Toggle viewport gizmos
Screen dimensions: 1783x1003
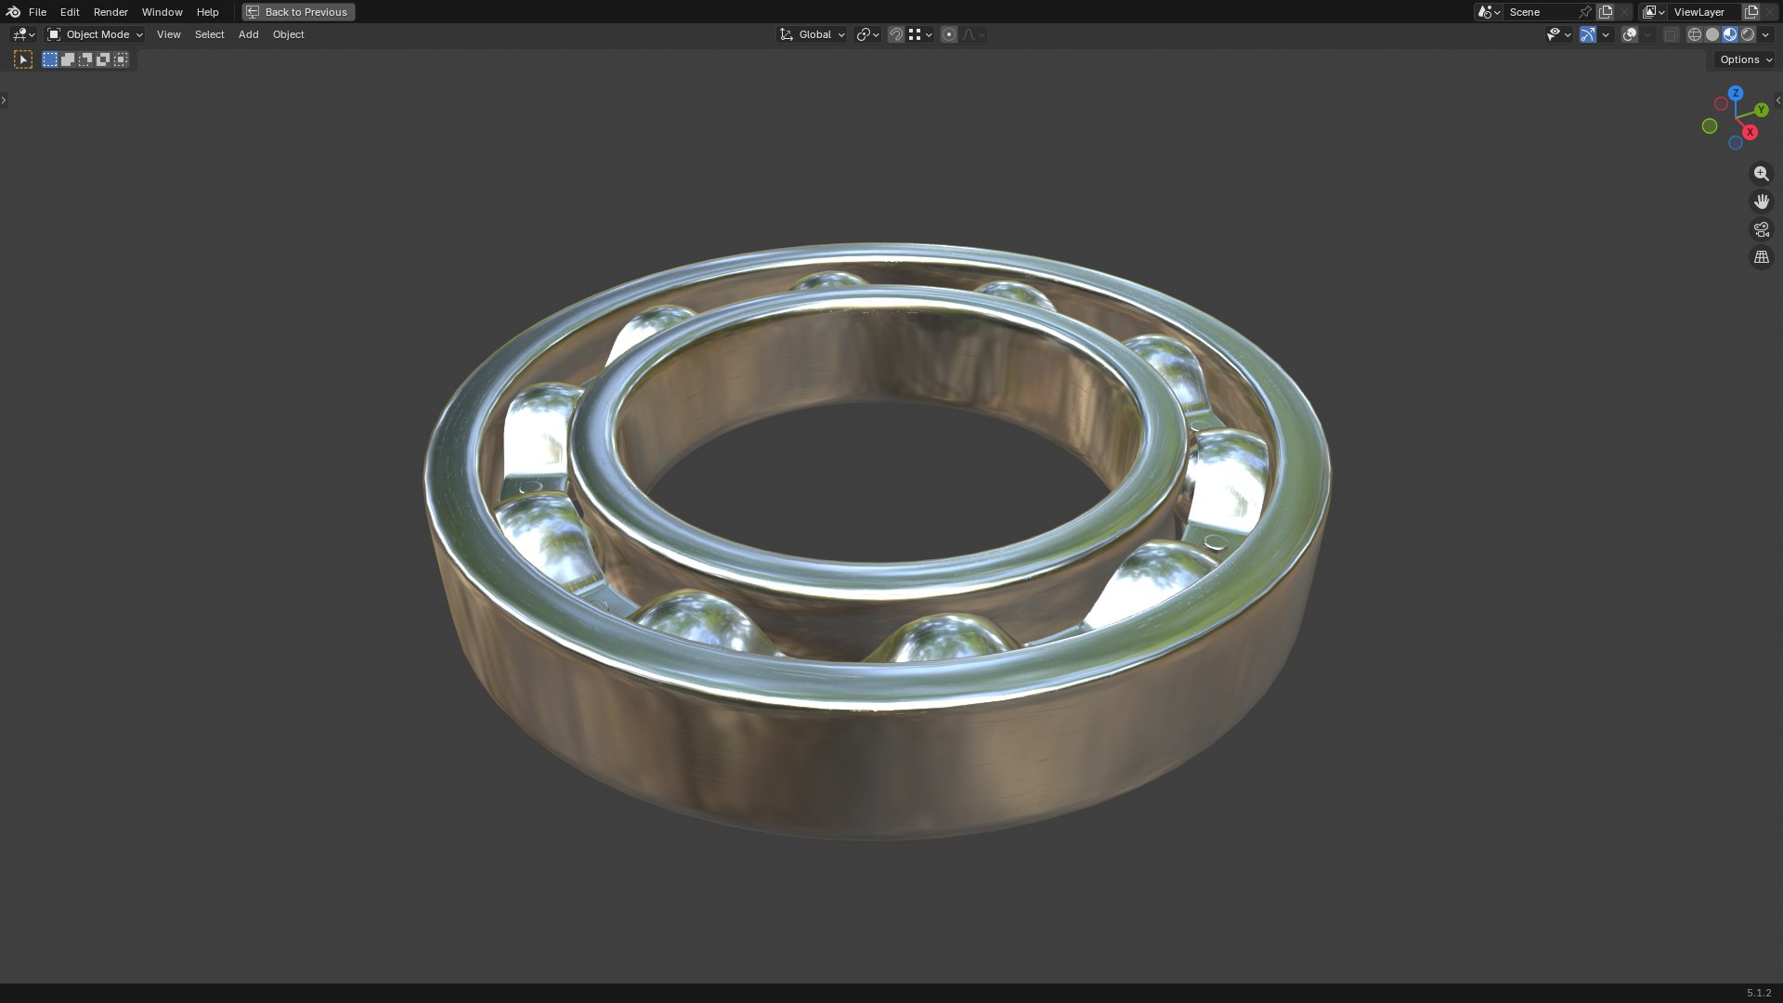[x=1588, y=34]
